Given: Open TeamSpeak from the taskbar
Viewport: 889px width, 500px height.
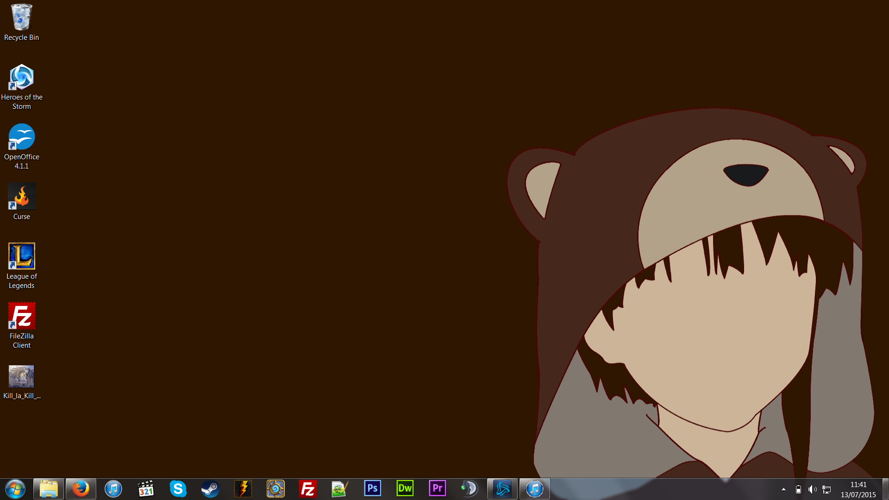Looking at the screenshot, I should click(x=470, y=489).
